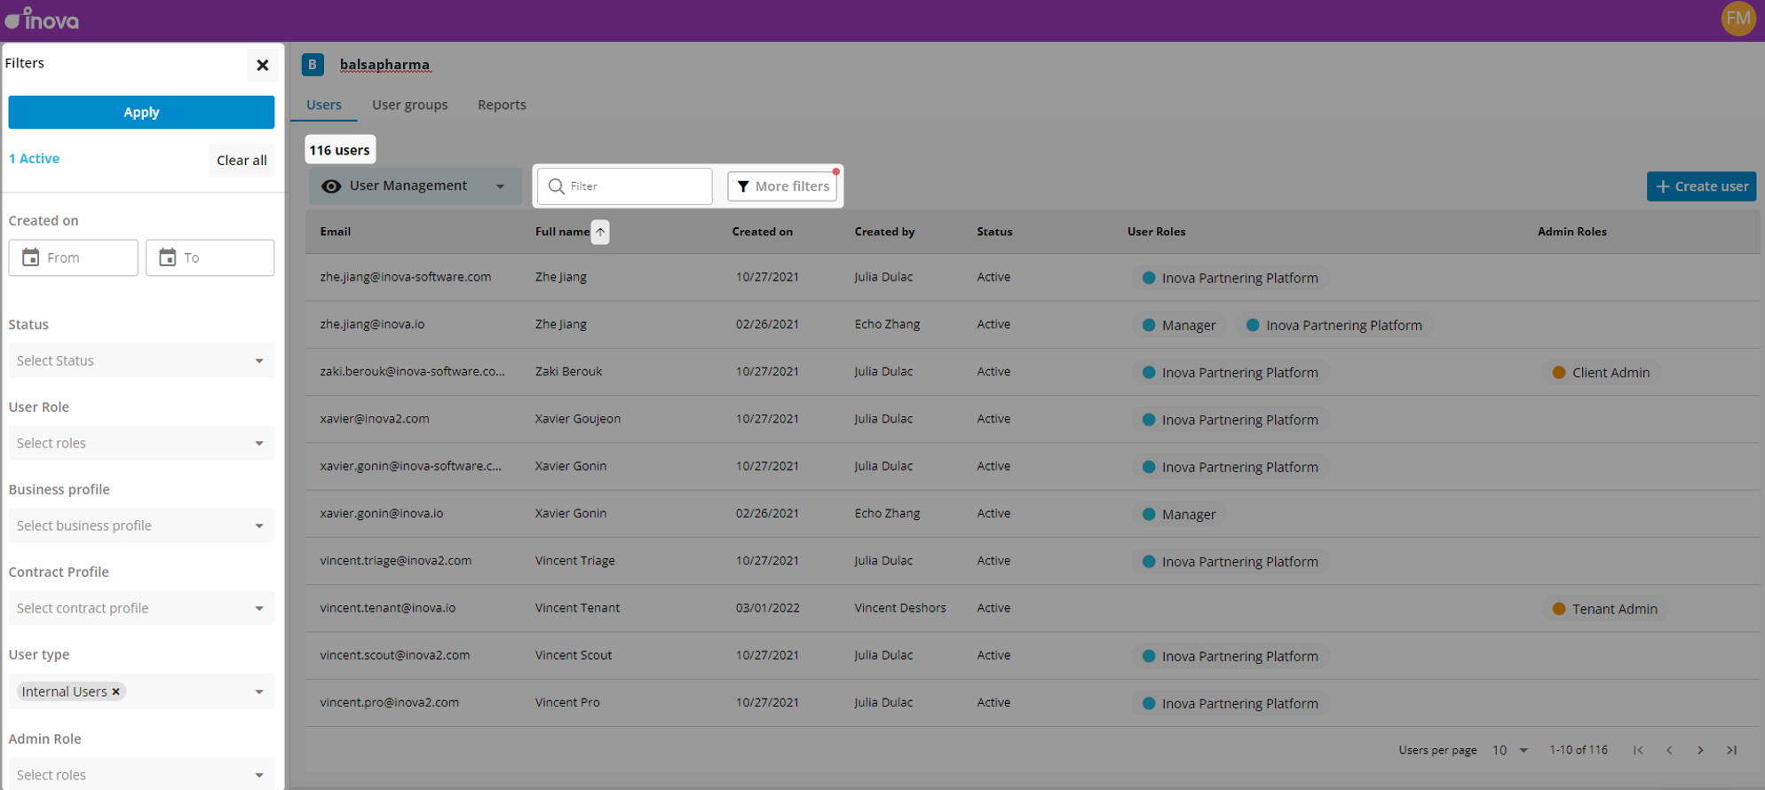Open the Users per page dropdown
The height and width of the screenshot is (790, 1765).
coord(1510,750)
